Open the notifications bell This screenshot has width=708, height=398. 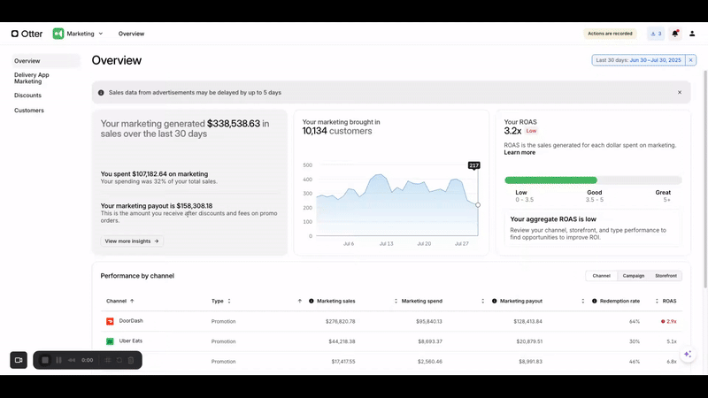click(675, 34)
